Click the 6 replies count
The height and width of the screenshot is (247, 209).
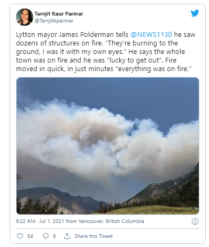[x=54, y=236]
